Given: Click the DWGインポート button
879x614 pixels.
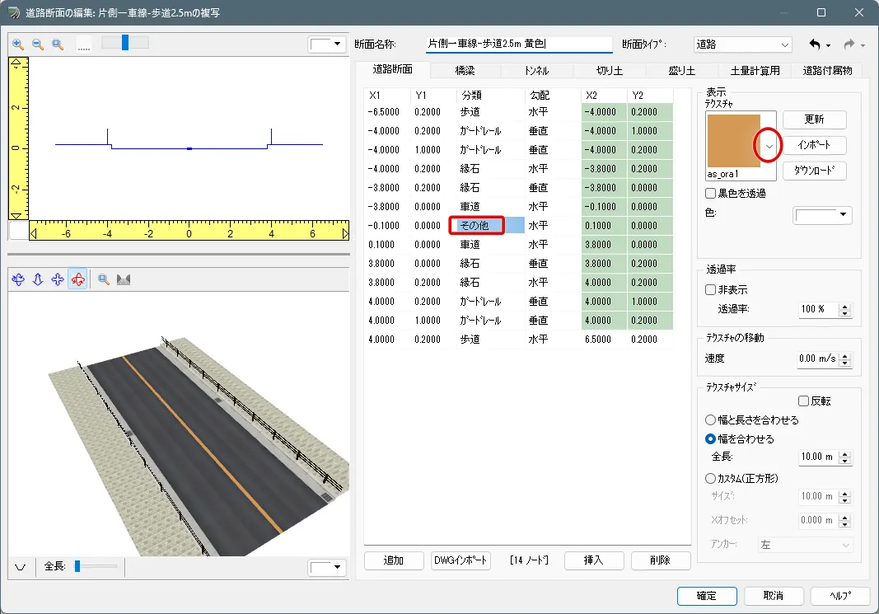Looking at the screenshot, I should point(461,560).
